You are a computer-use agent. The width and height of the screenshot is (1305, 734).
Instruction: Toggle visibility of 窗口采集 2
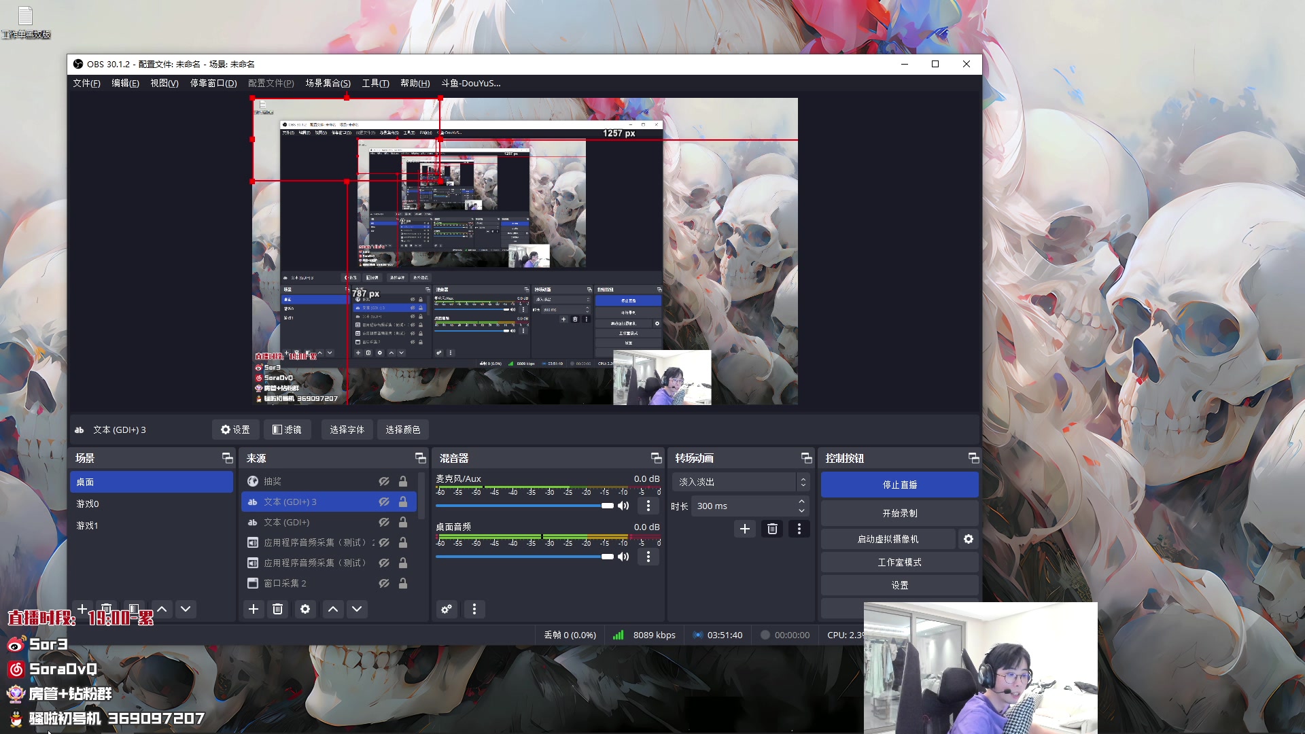(x=384, y=583)
